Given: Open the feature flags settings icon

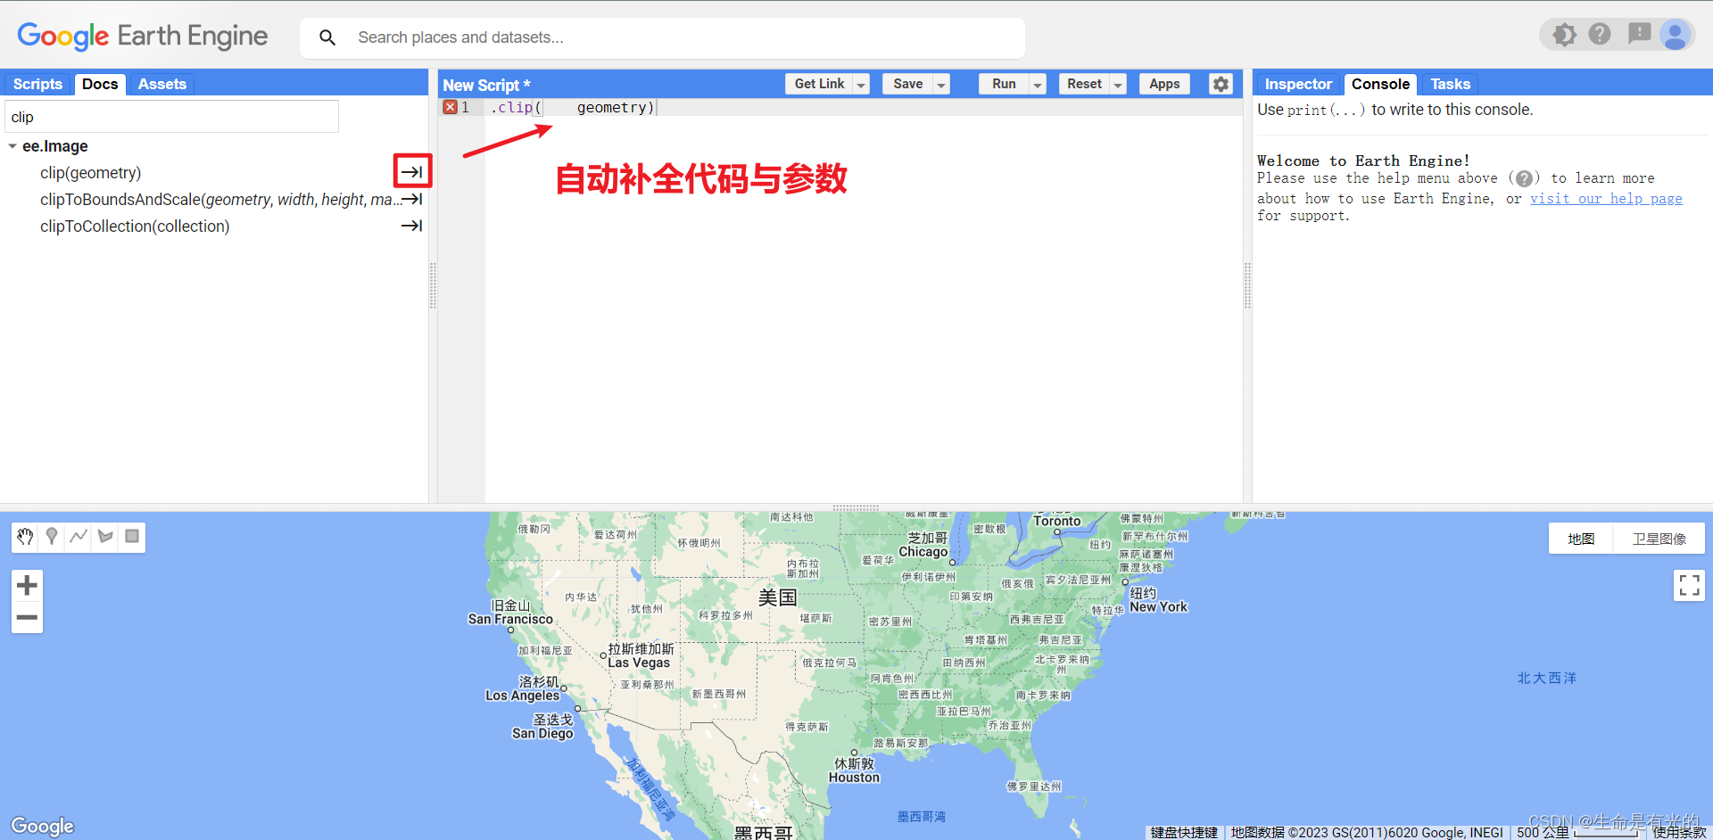Looking at the screenshot, I should coord(1564,35).
